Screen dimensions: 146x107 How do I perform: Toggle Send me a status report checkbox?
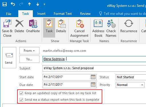tap(21, 100)
